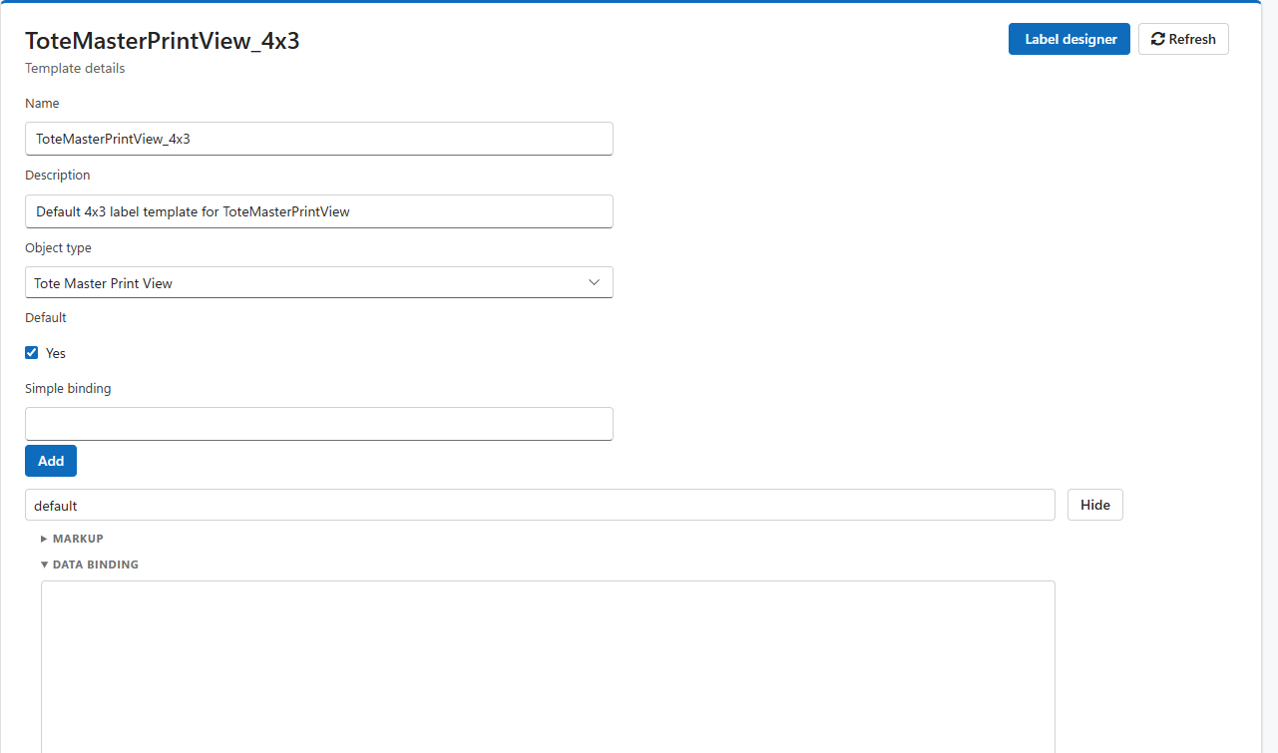Viewport: 1278px width, 753px height.
Task: Expand the MARKUP section
Action: 72,539
